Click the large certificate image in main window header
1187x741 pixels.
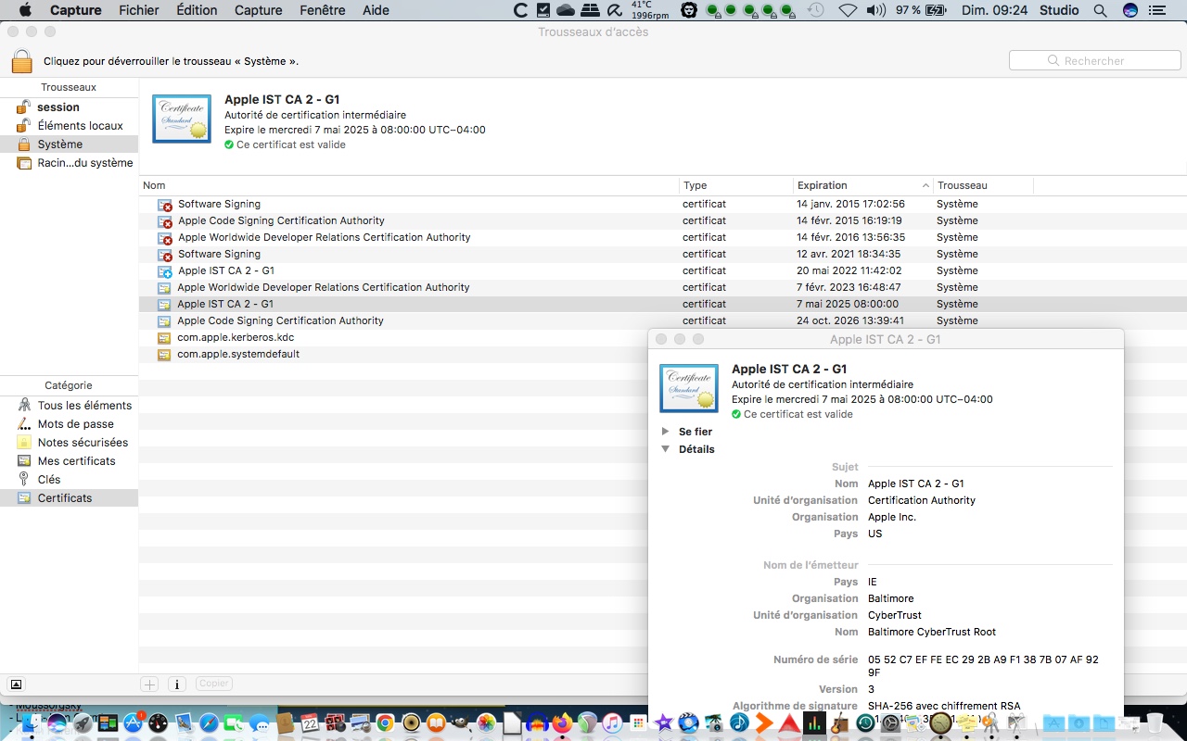182,119
